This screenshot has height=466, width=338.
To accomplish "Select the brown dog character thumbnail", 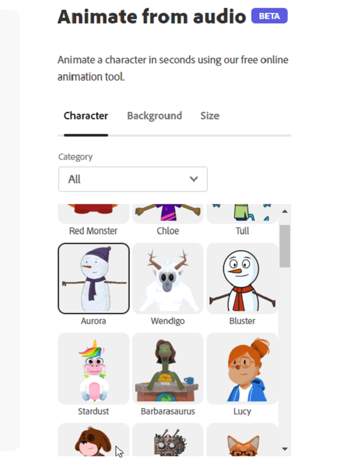I will tap(93, 440).
